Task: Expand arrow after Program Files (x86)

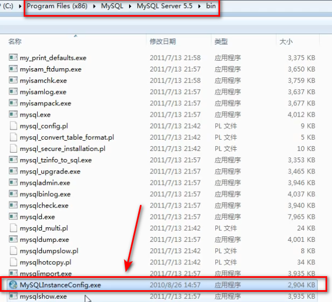Action: point(94,6)
